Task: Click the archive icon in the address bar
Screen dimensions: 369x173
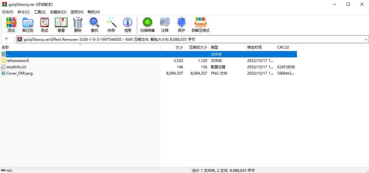Action: coord(20,39)
